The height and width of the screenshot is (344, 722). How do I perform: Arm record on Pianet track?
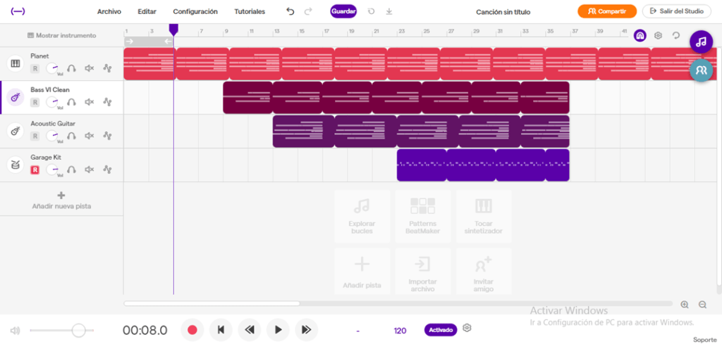click(x=35, y=69)
